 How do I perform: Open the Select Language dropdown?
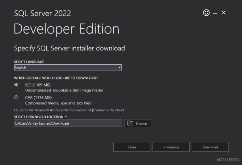point(68,68)
